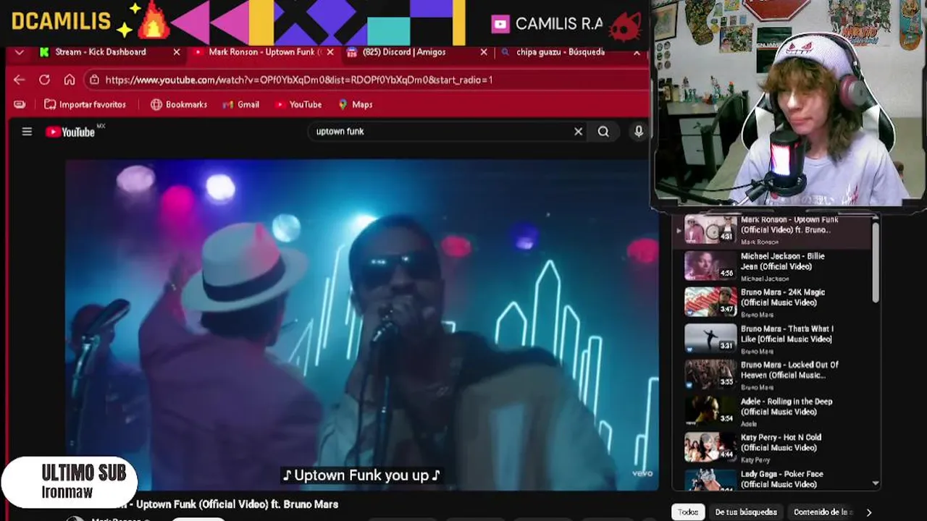
Task: Select the Todos filter chip
Action: click(x=688, y=512)
